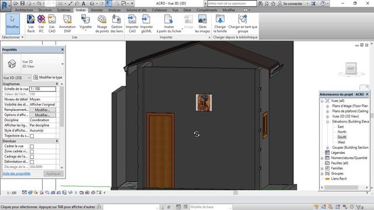Switch to the Analyser ribbon tab
Screen dimensions: 374x210
coord(115,10)
